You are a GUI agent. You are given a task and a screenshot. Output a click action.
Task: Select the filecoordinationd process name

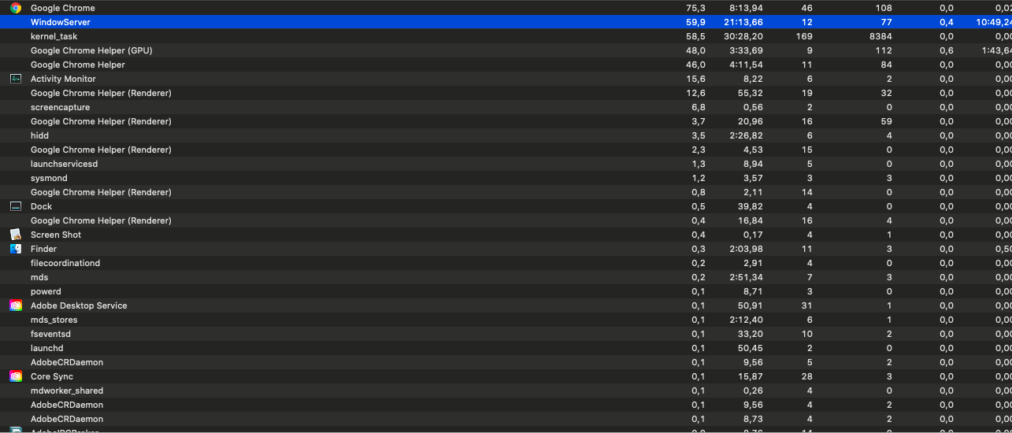(x=65, y=263)
